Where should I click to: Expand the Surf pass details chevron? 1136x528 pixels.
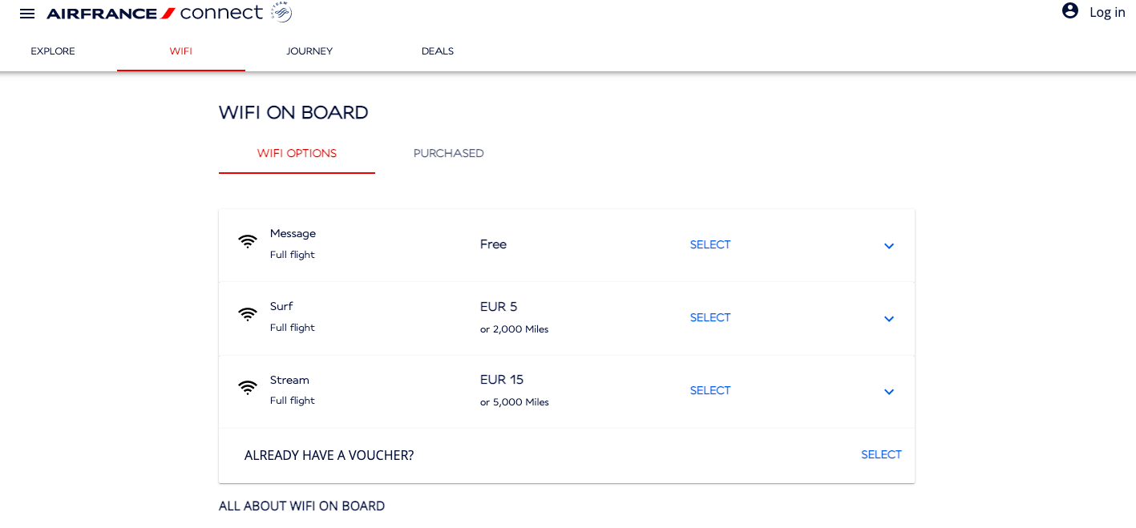[888, 319]
